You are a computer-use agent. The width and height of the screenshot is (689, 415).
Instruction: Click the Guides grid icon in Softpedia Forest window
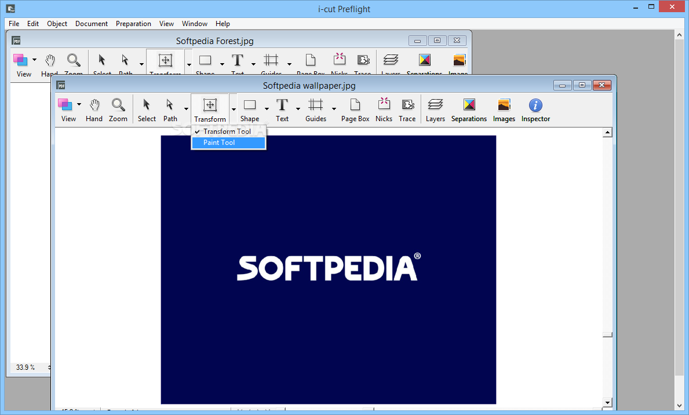coord(271,60)
